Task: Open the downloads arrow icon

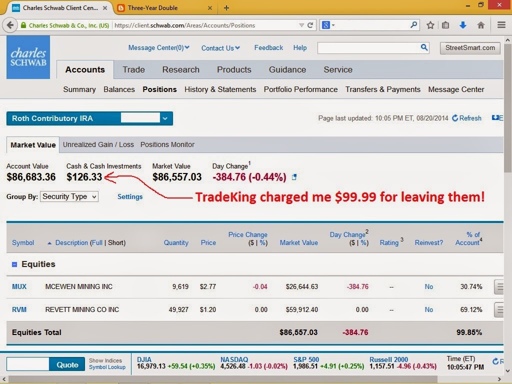Action: tap(462, 25)
